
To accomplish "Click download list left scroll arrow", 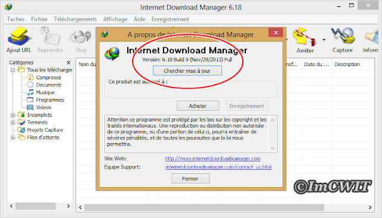I will click(x=80, y=207).
